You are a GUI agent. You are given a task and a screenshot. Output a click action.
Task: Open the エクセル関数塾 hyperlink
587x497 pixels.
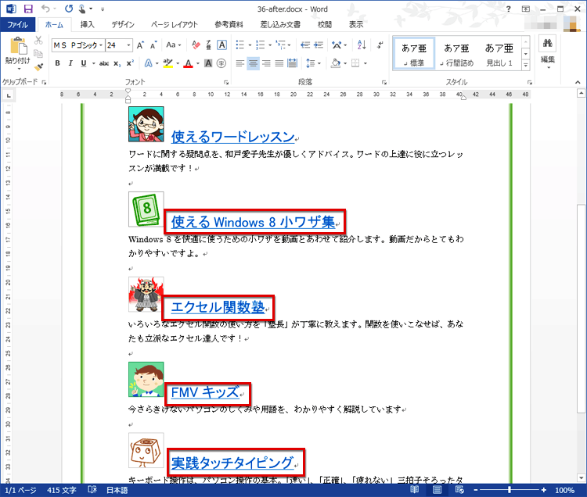(x=218, y=308)
